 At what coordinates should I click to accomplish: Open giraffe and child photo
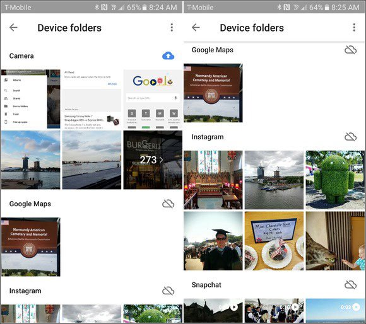coord(335,241)
